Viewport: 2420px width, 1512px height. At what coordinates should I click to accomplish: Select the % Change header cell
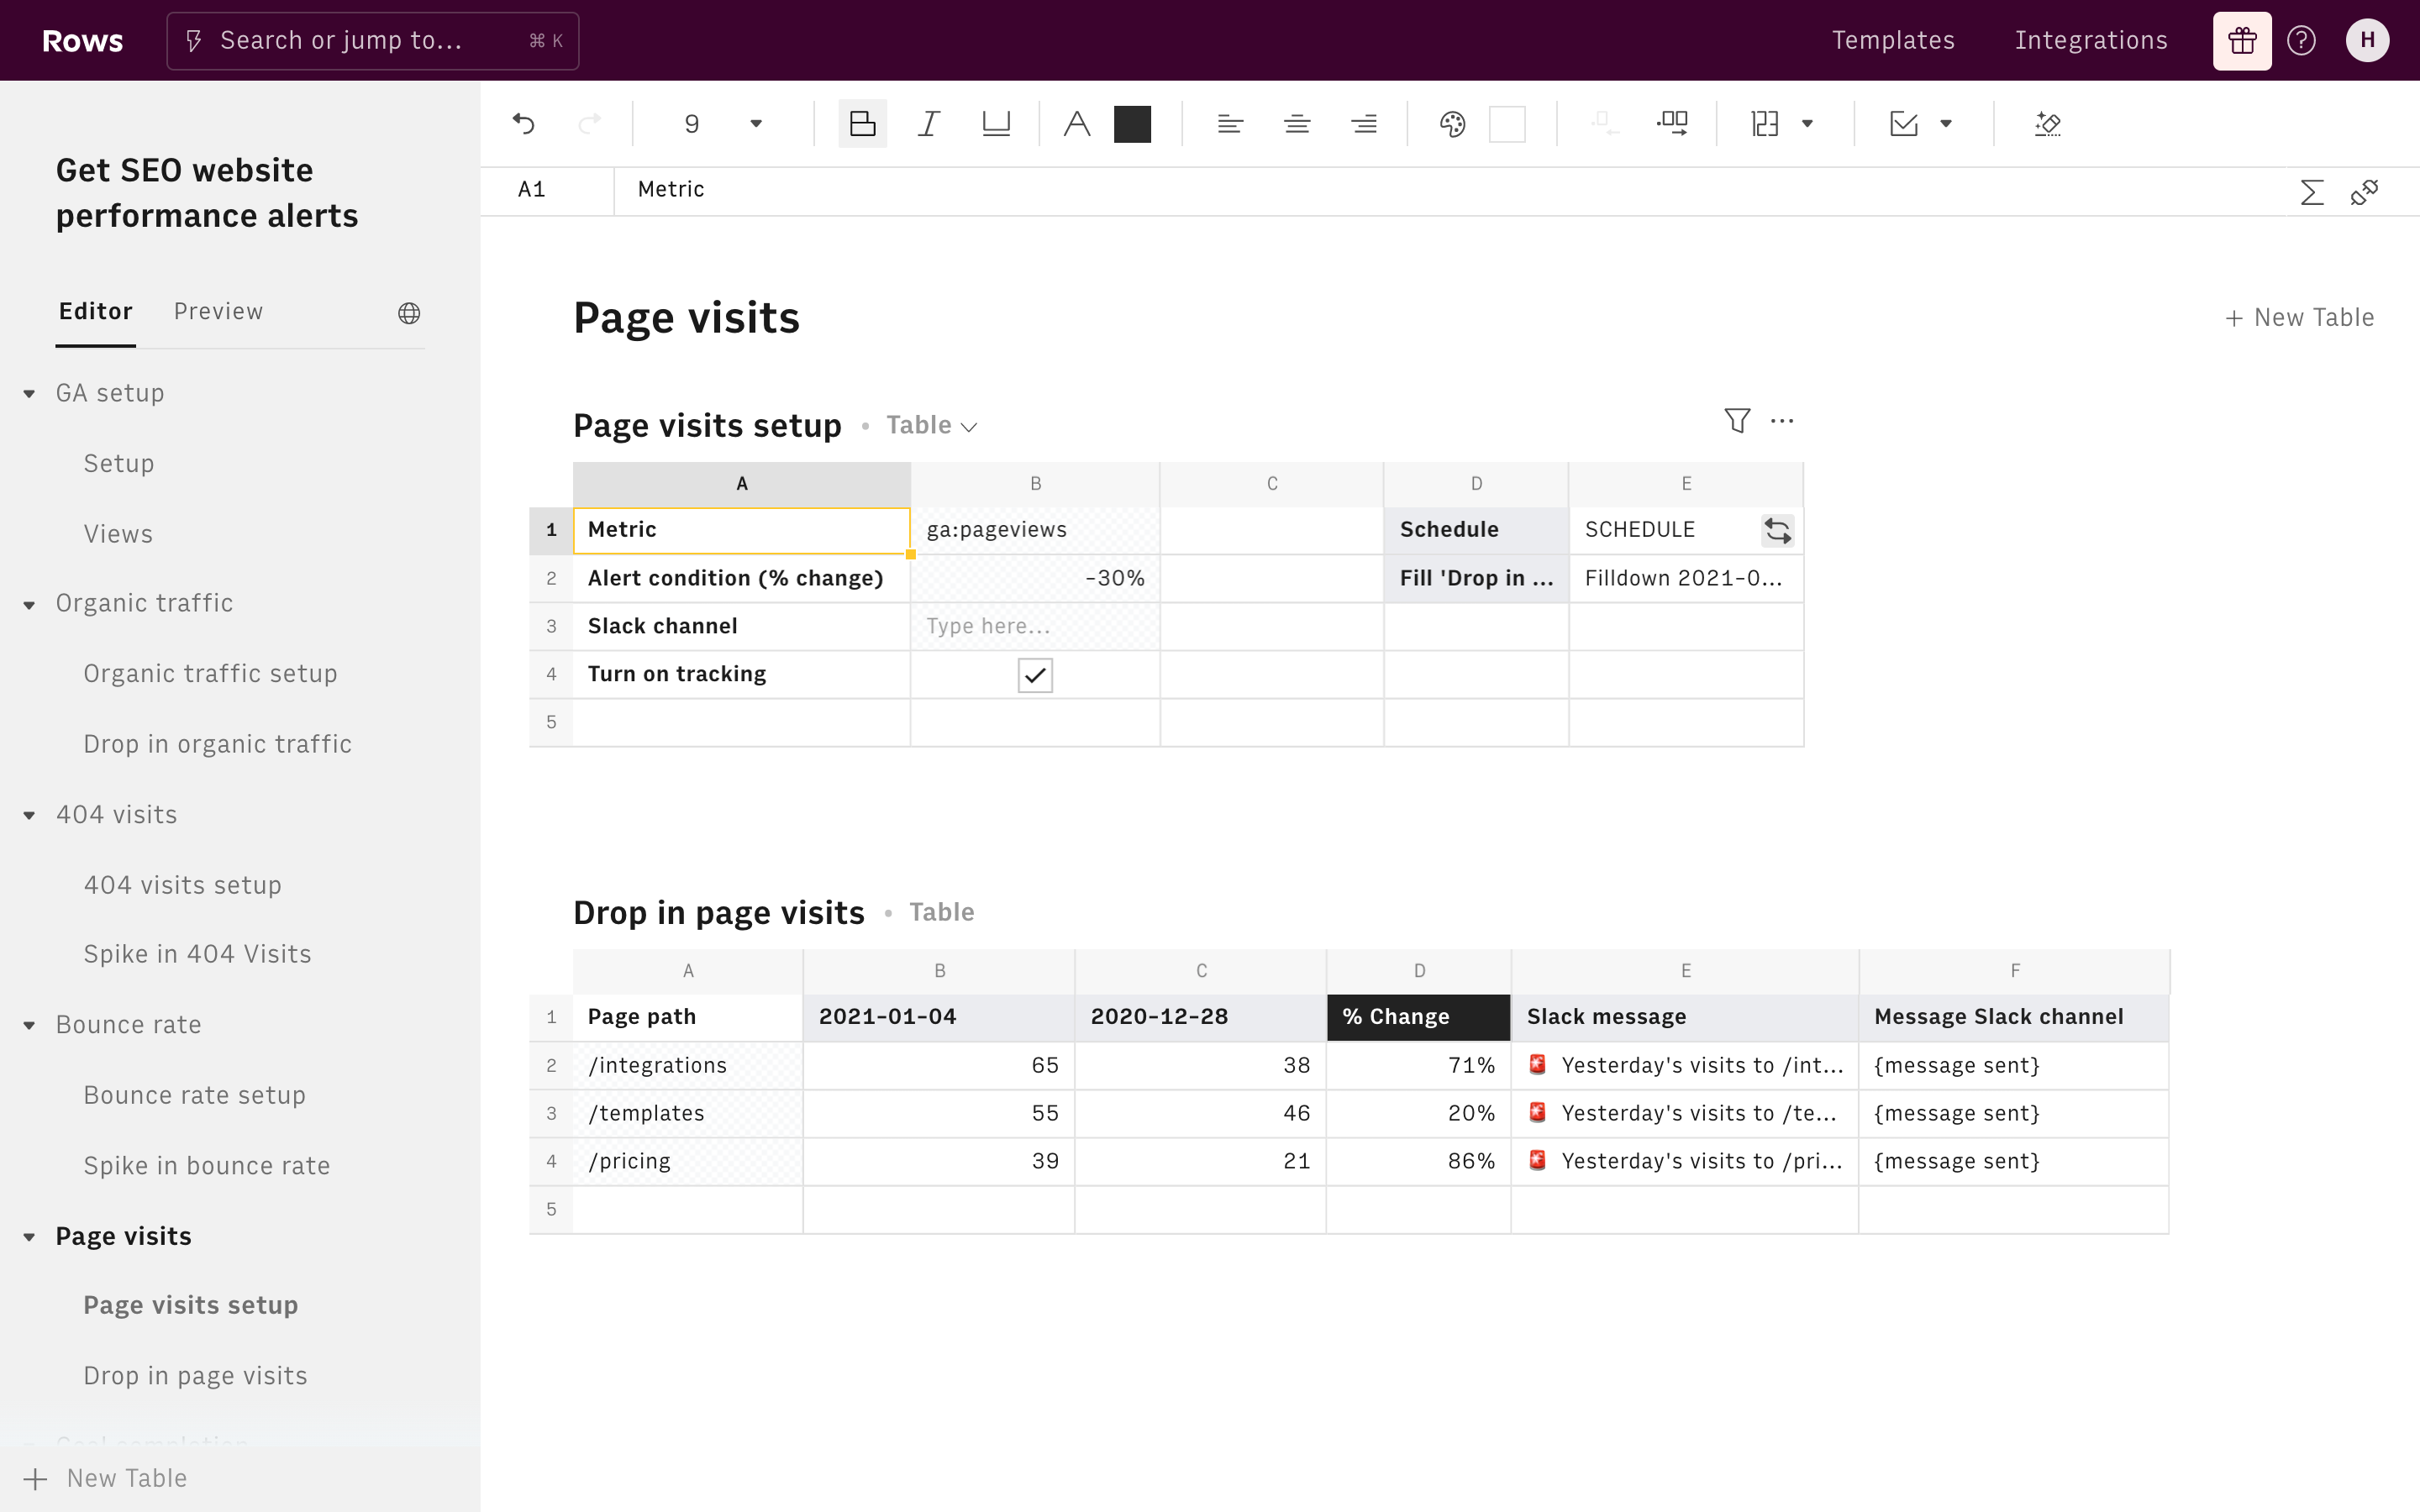1418,1017
